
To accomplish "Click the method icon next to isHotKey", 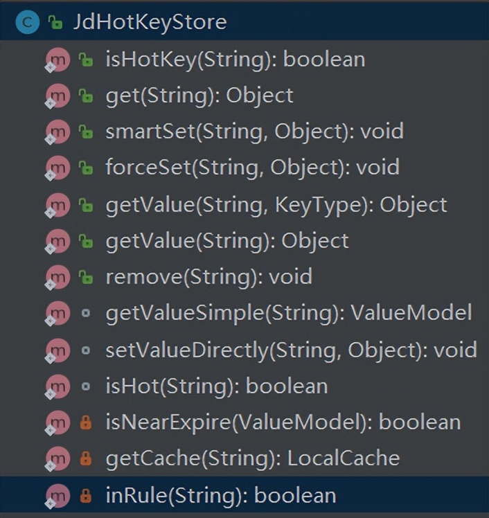I will (x=57, y=60).
